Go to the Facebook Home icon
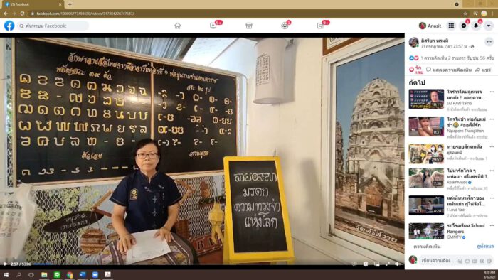The width and height of the screenshot is (498, 280). pyautogui.click(x=178, y=26)
